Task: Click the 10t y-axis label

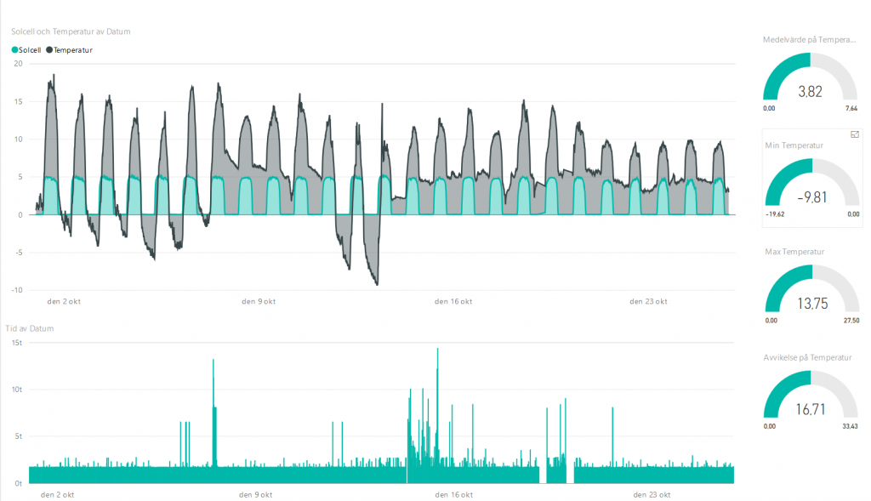Action: (x=17, y=390)
